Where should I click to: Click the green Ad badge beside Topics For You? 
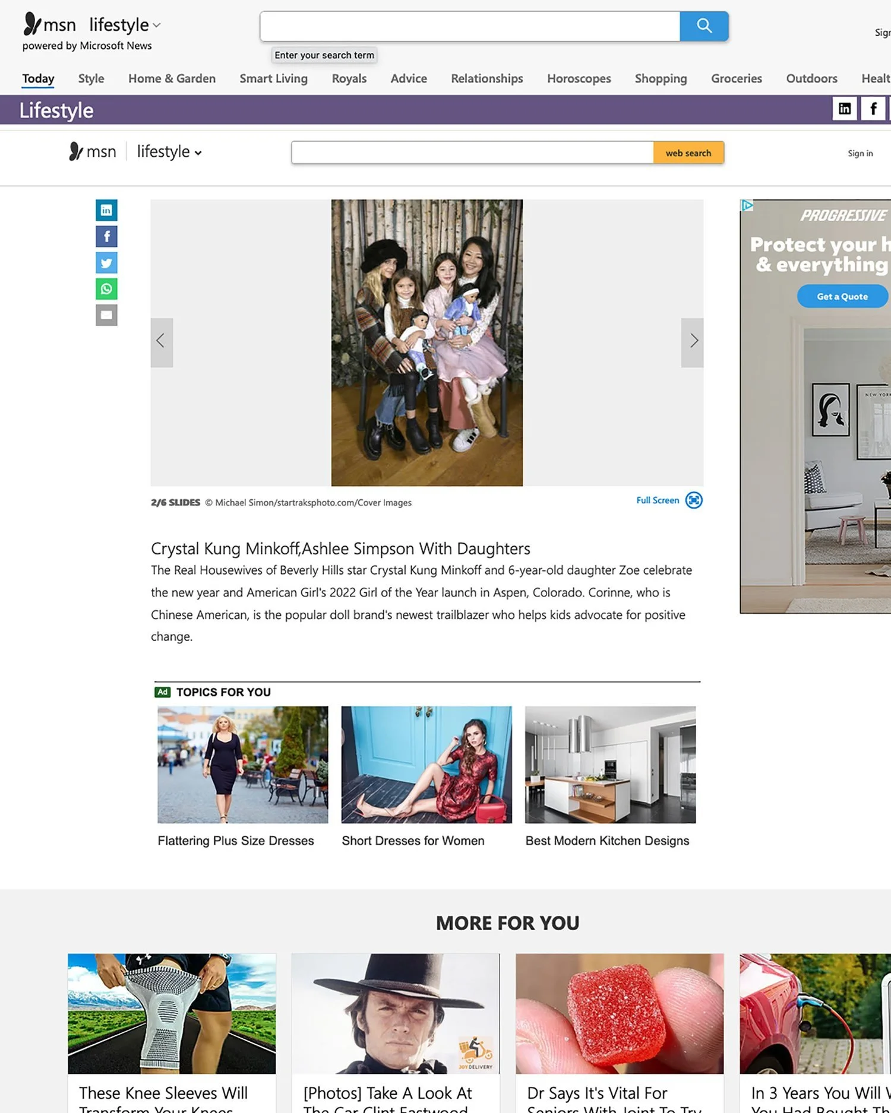pyautogui.click(x=162, y=692)
